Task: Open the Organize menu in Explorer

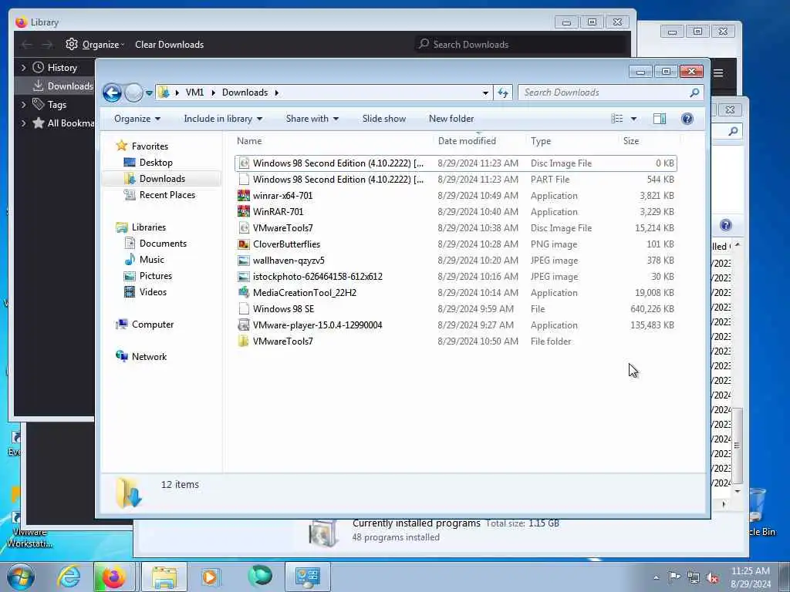Action: point(137,119)
